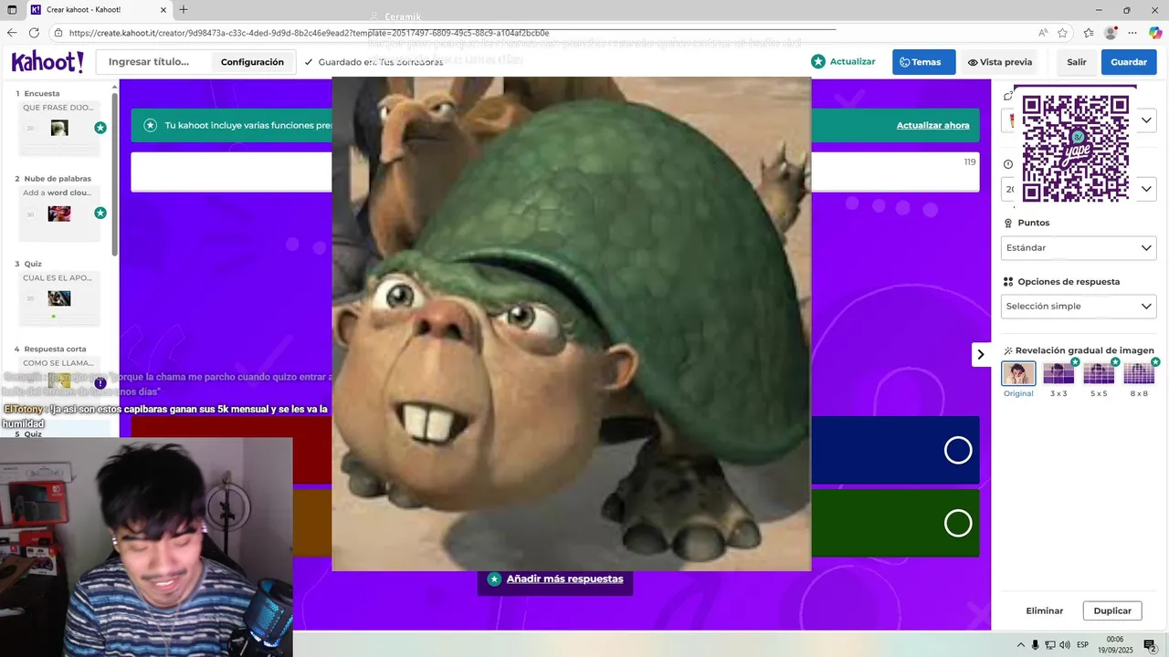The height and width of the screenshot is (657, 1169).
Task: Select slide 2 Nube de palabras thumbnail
Action: click(59, 214)
